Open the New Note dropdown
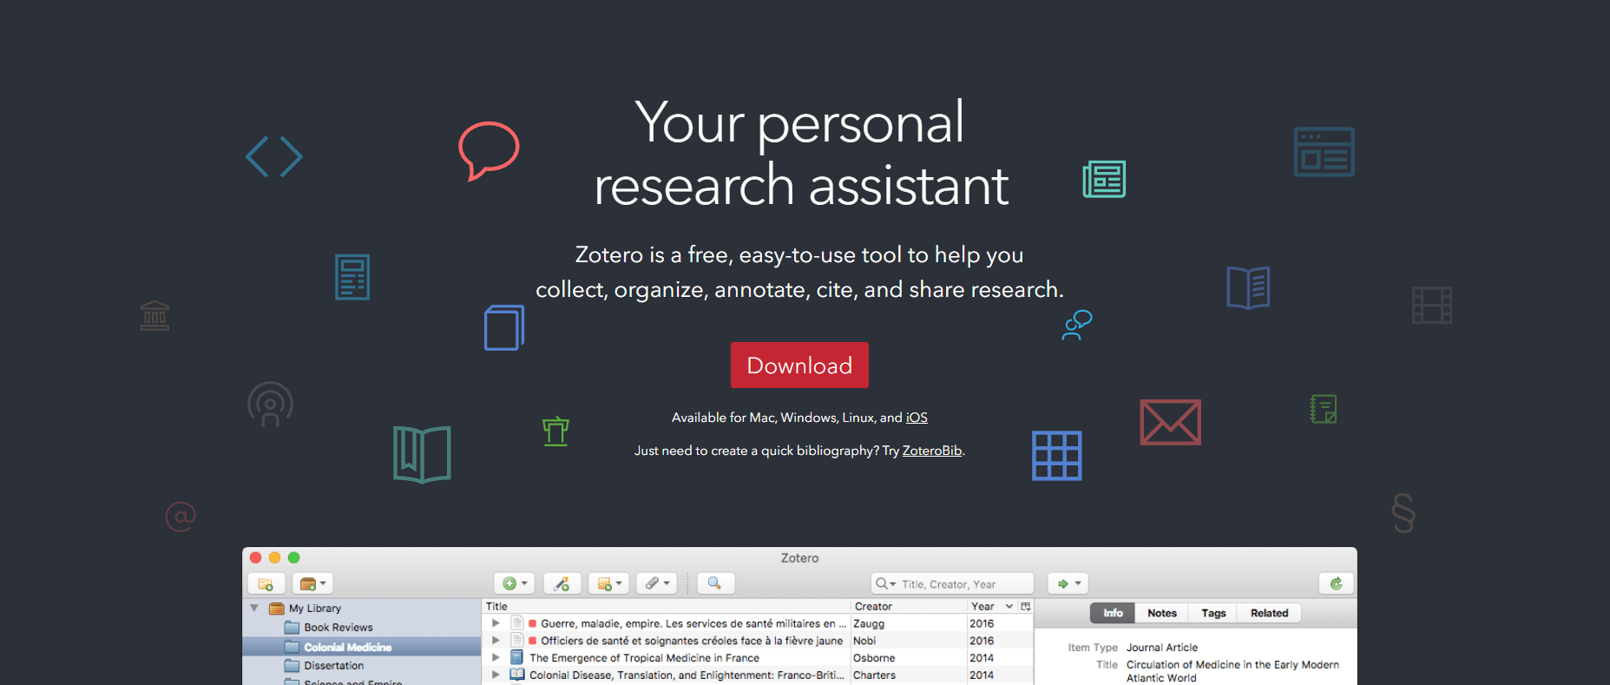This screenshot has width=1610, height=685. (609, 584)
